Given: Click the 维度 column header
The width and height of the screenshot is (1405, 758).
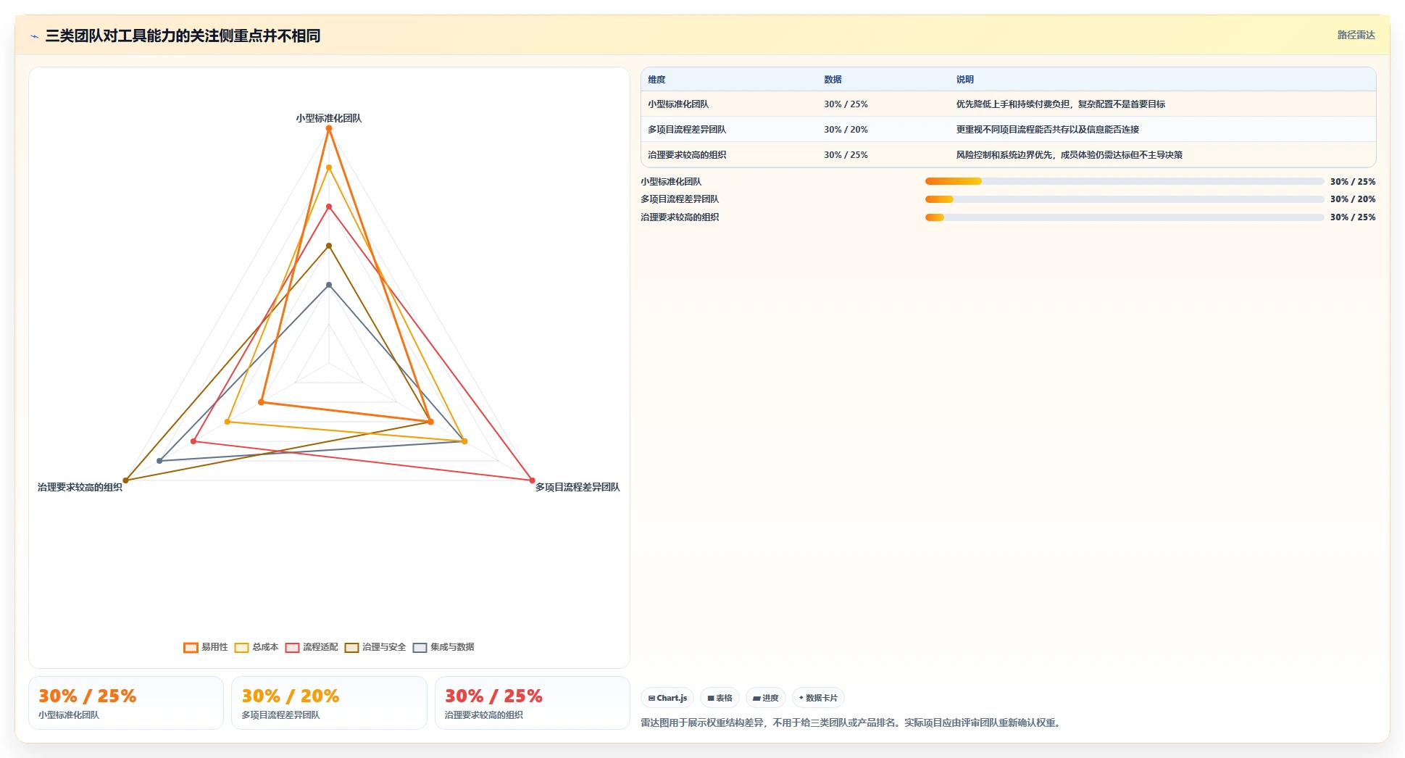Looking at the screenshot, I should point(656,80).
